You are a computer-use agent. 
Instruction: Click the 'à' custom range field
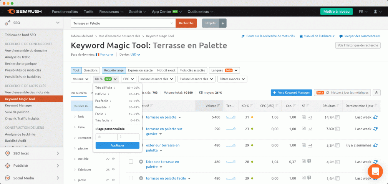[128, 137]
